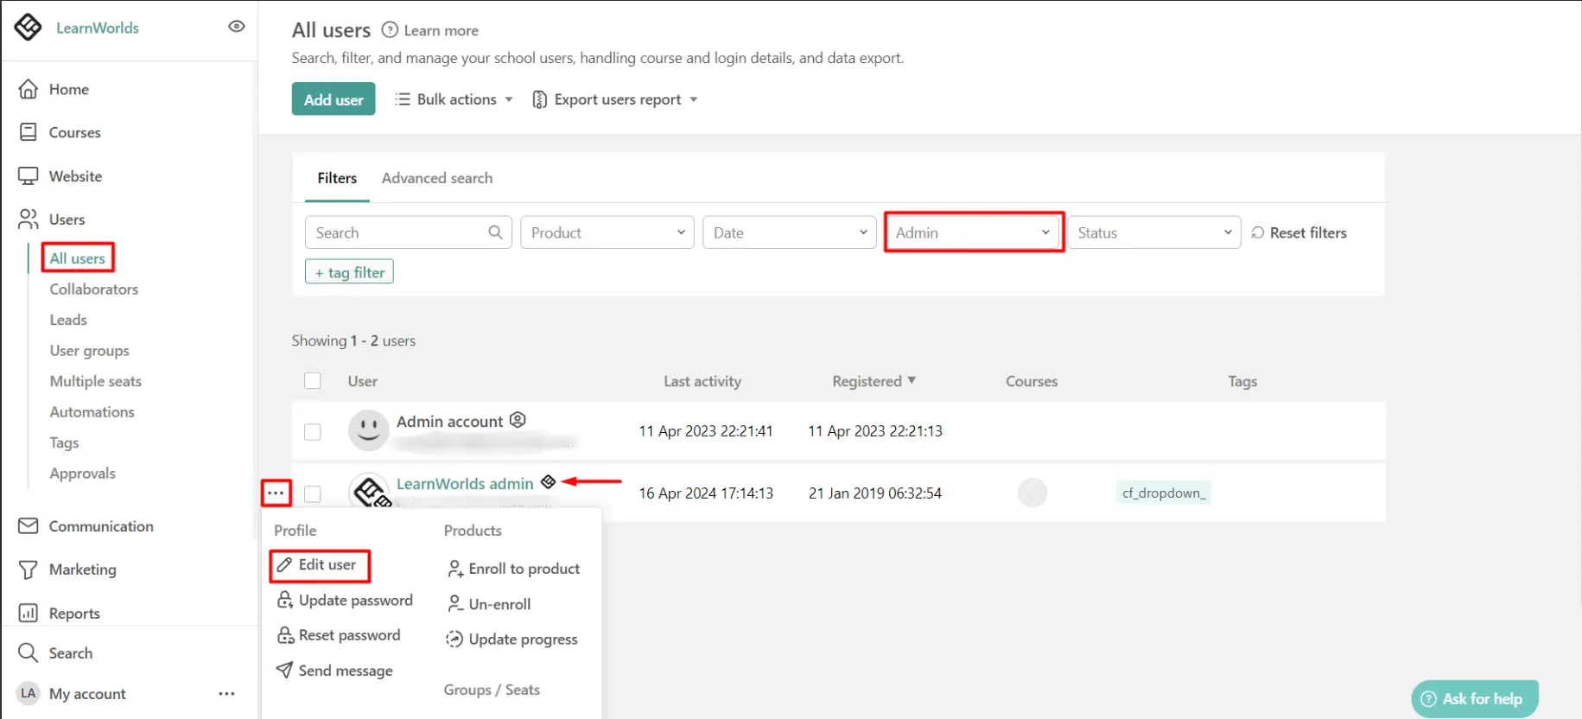Image resolution: width=1582 pixels, height=719 pixels.
Task: Click the three-dot menu beside LearnWorlds admin
Action: [276, 493]
